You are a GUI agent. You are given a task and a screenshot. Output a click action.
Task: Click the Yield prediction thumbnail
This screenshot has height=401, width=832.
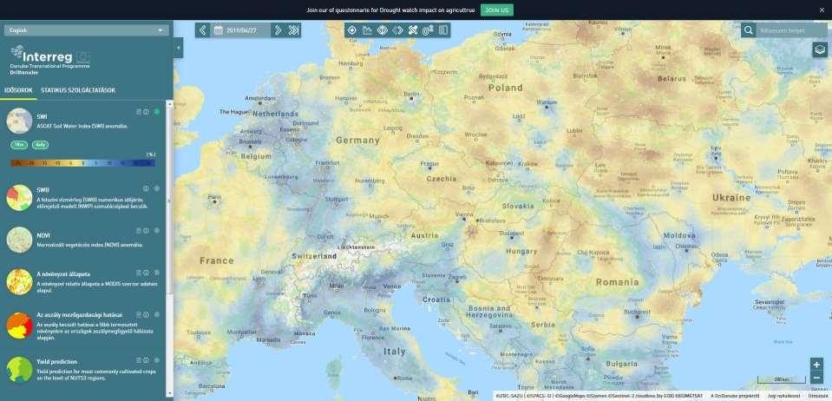(x=20, y=369)
